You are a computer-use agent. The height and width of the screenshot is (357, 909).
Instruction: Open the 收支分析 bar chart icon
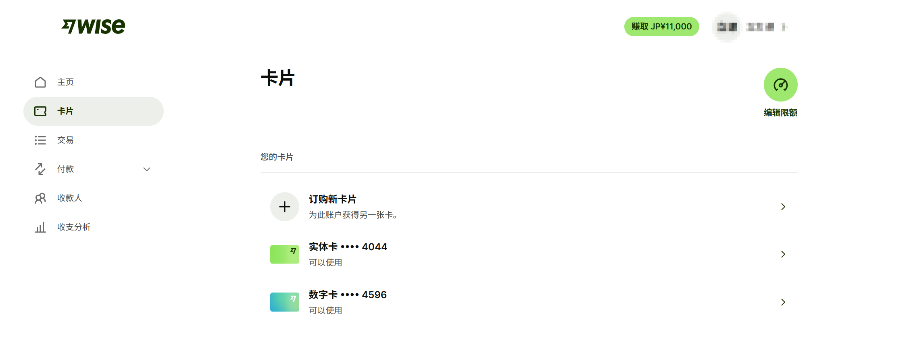40,227
